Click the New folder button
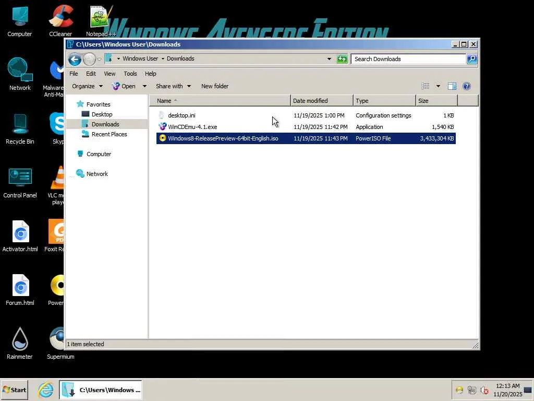 [214, 86]
